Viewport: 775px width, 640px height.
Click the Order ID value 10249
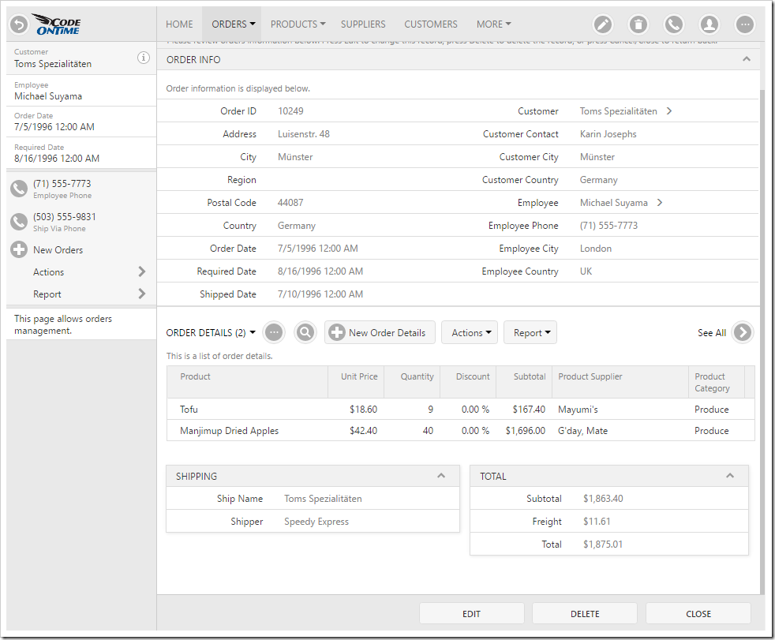click(290, 111)
